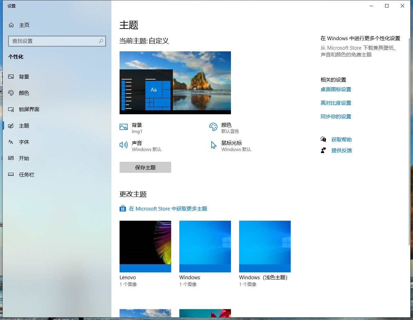
Task: Click the 字体 font icon in sidebar
Action: tap(11, 142)
